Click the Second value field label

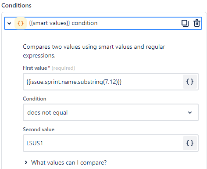[39, 129]
